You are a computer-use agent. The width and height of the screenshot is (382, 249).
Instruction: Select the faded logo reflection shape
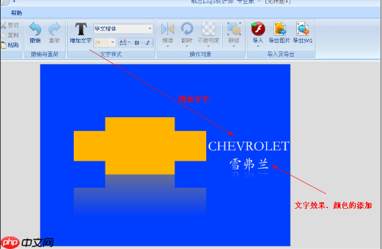click(140, 195)
